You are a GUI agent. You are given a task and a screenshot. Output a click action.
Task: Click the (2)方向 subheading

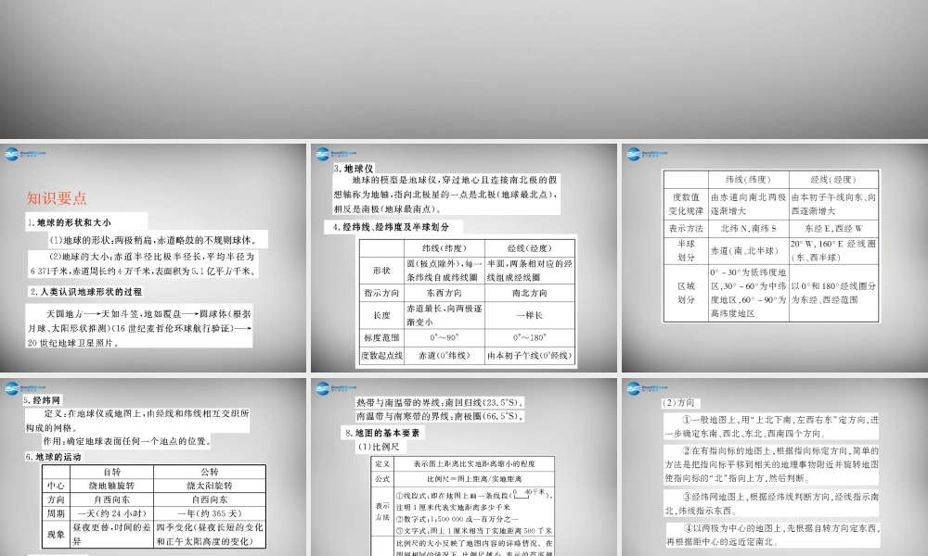click(678, 402)
